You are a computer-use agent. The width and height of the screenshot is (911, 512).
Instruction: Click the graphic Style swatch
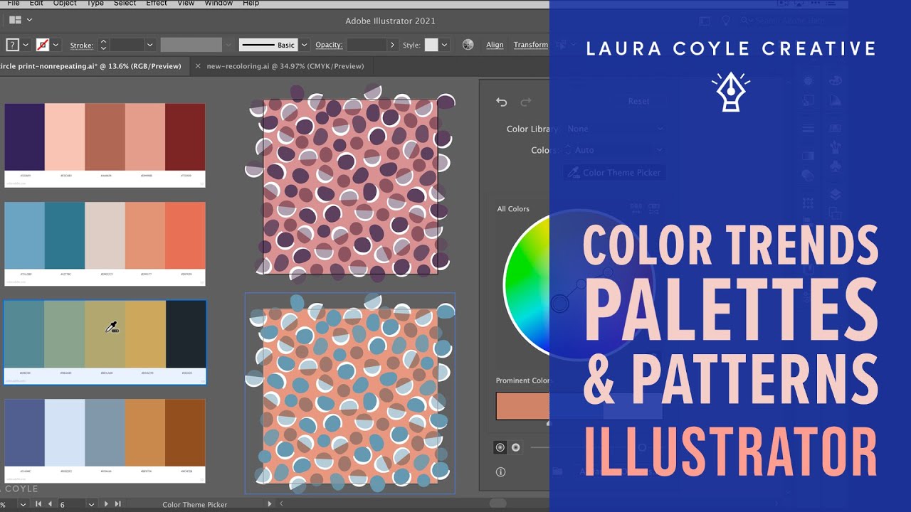[x=431, y=45]
